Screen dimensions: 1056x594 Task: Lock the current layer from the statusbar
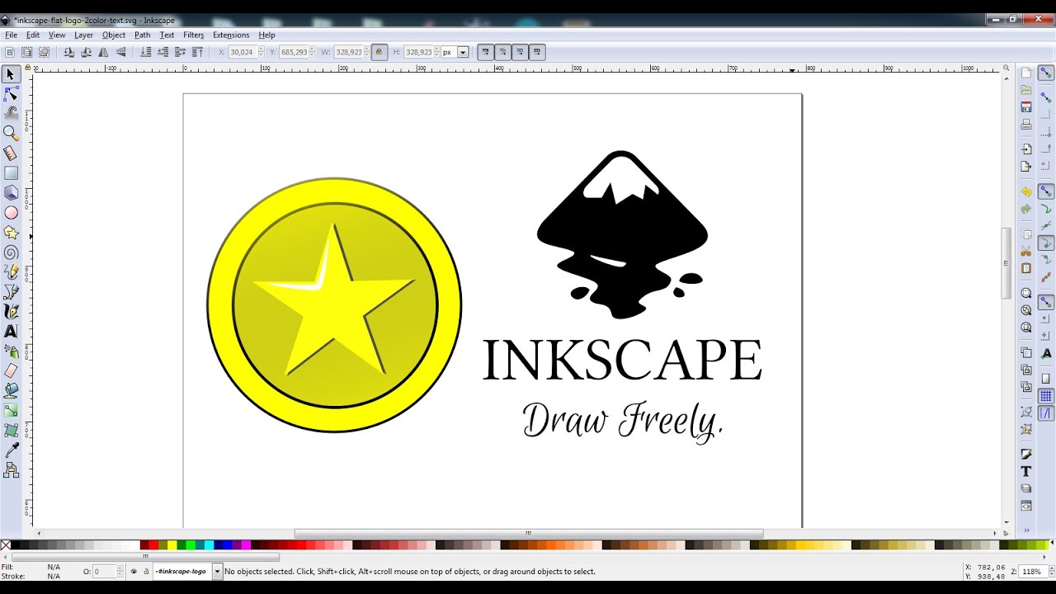click(147, 570)
